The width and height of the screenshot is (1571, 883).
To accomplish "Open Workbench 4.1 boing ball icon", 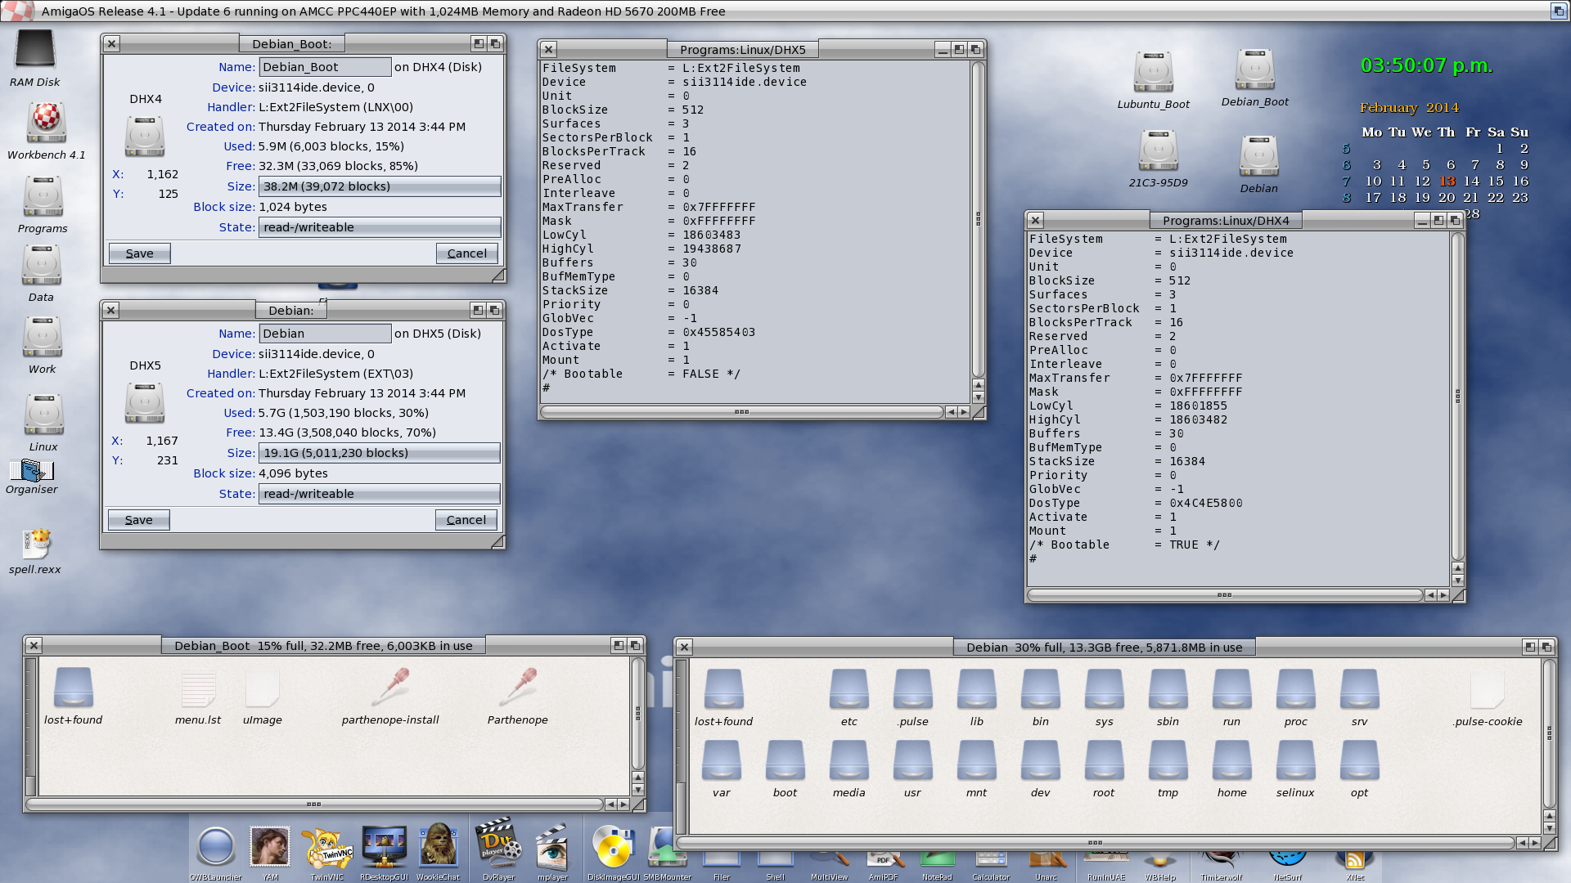I will point(46,123).
